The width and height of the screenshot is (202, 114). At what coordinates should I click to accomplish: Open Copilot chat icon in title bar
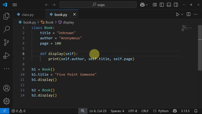tap(142, 5)
